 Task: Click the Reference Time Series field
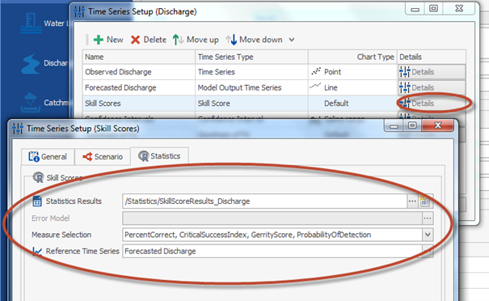click(x=272, y=251)
